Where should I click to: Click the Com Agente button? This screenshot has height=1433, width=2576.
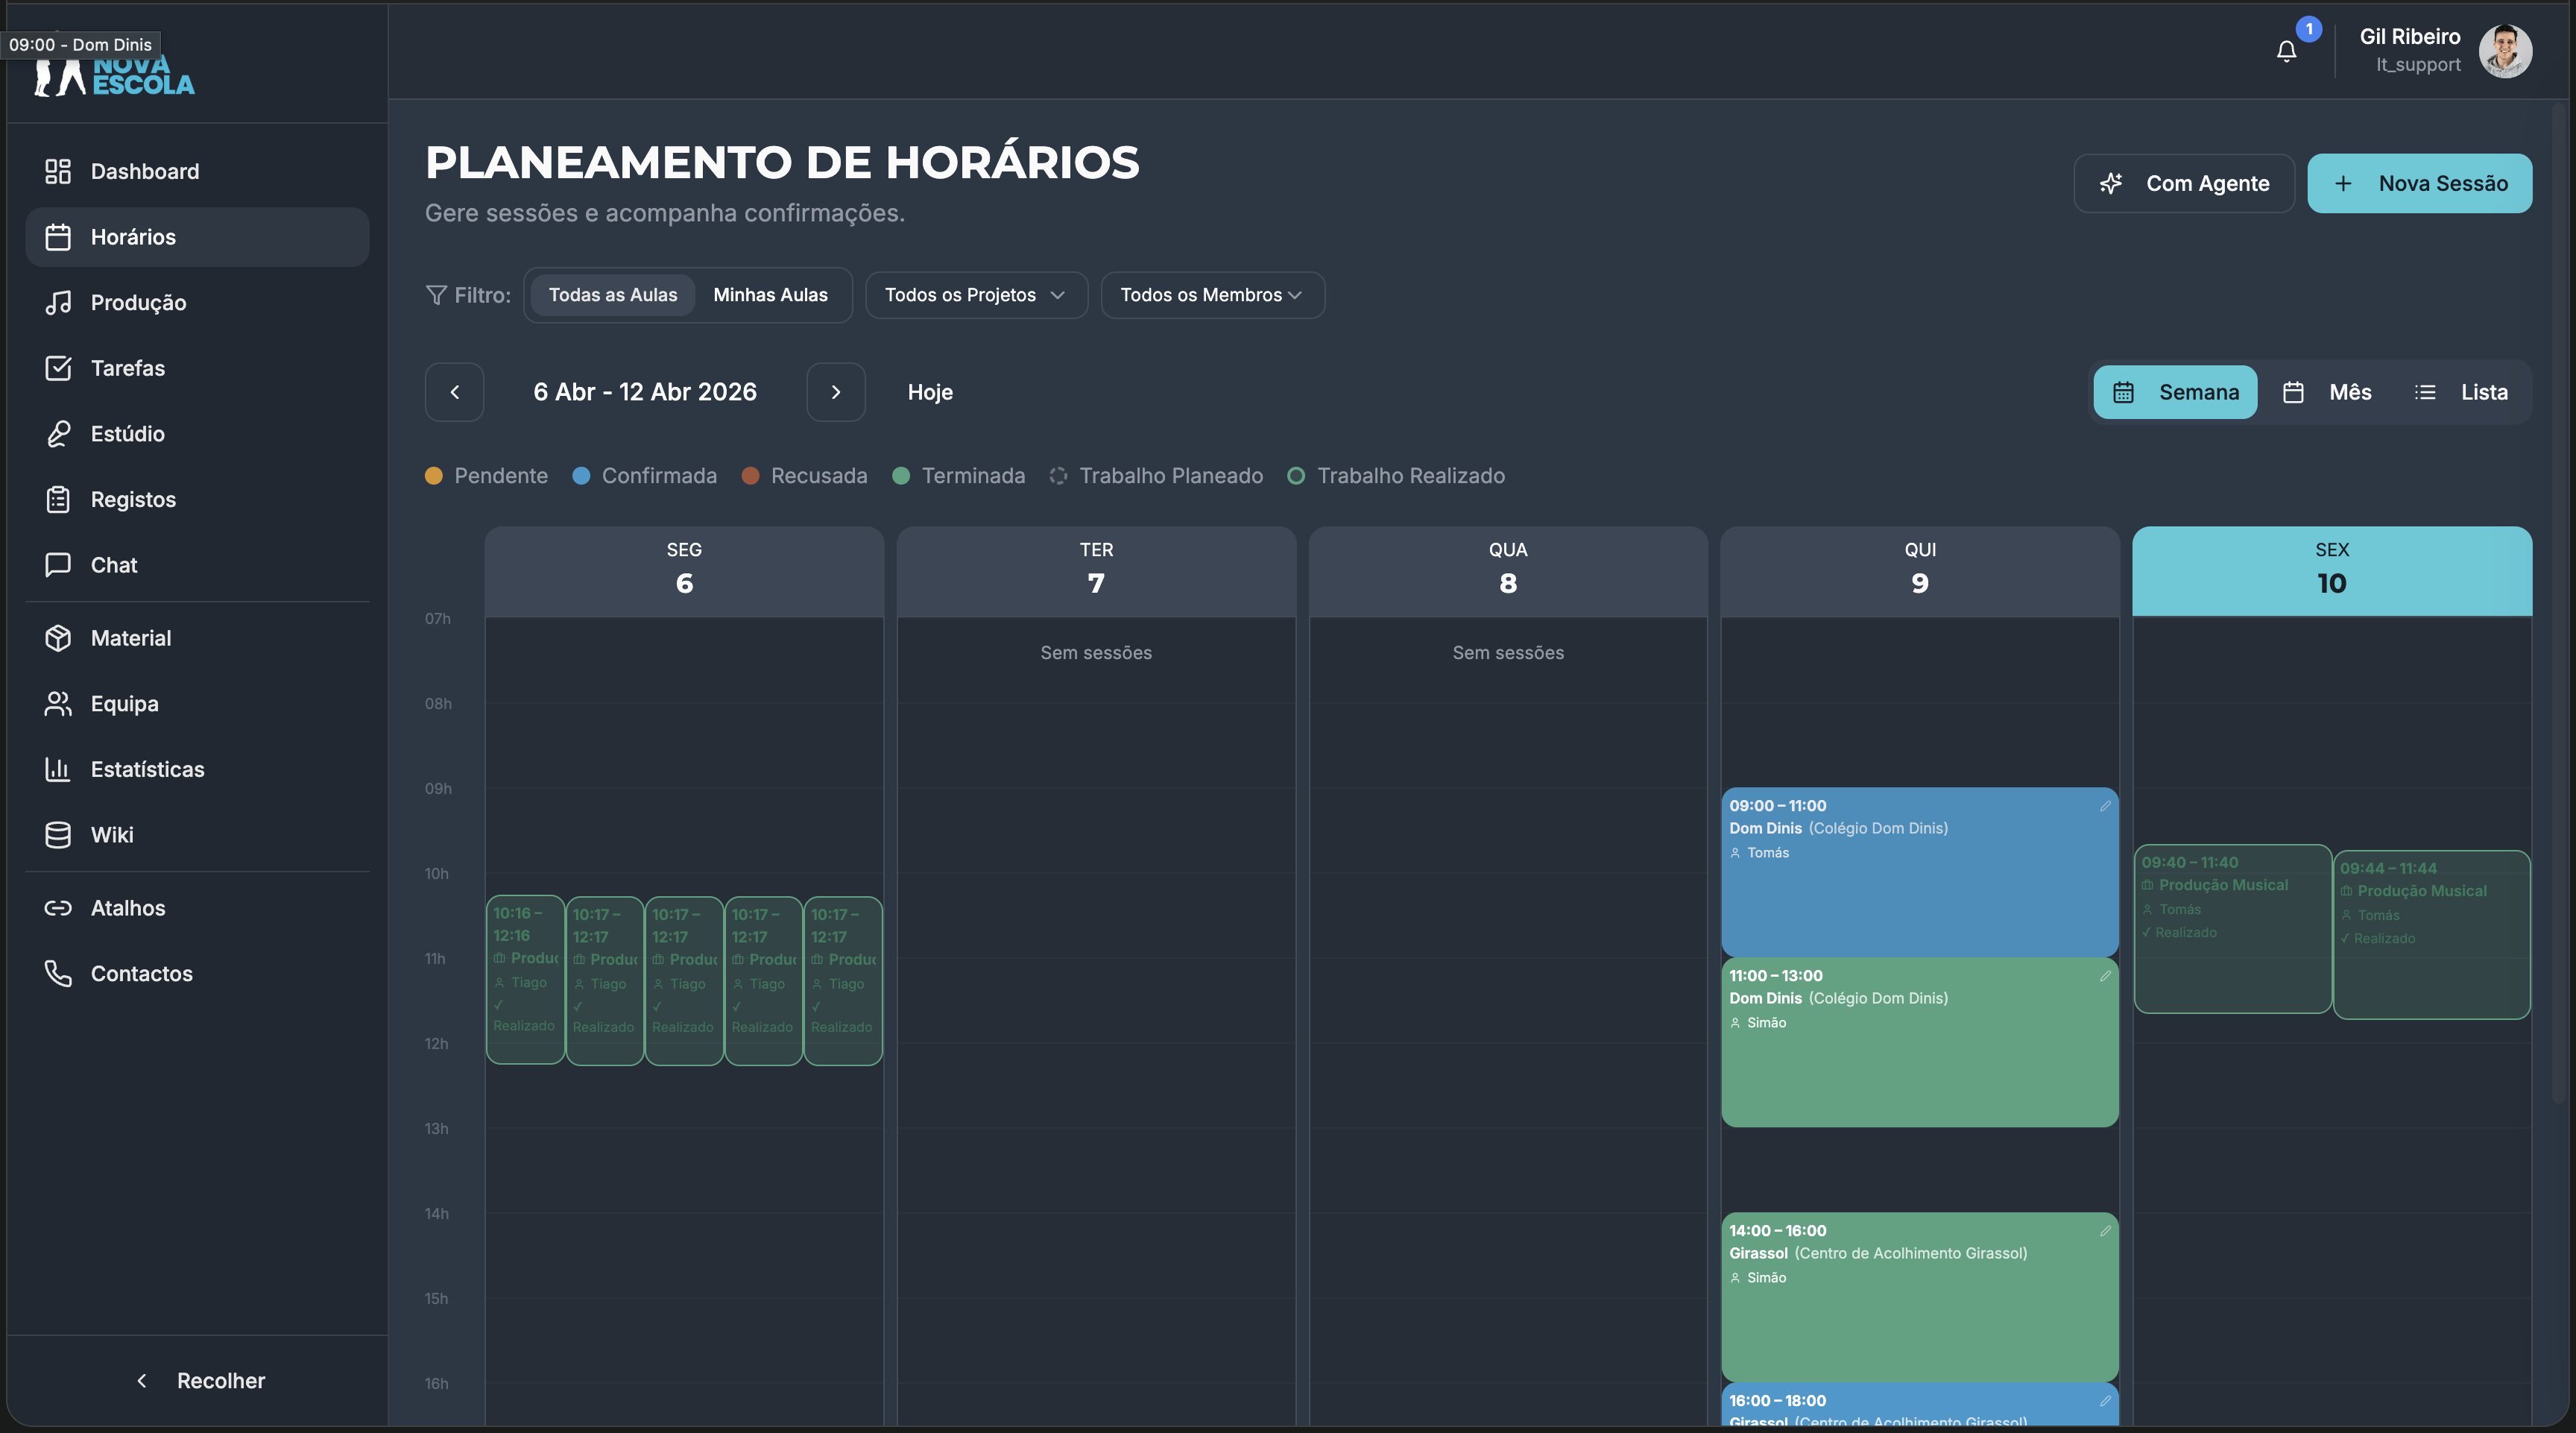click(x=2184, y=183)
